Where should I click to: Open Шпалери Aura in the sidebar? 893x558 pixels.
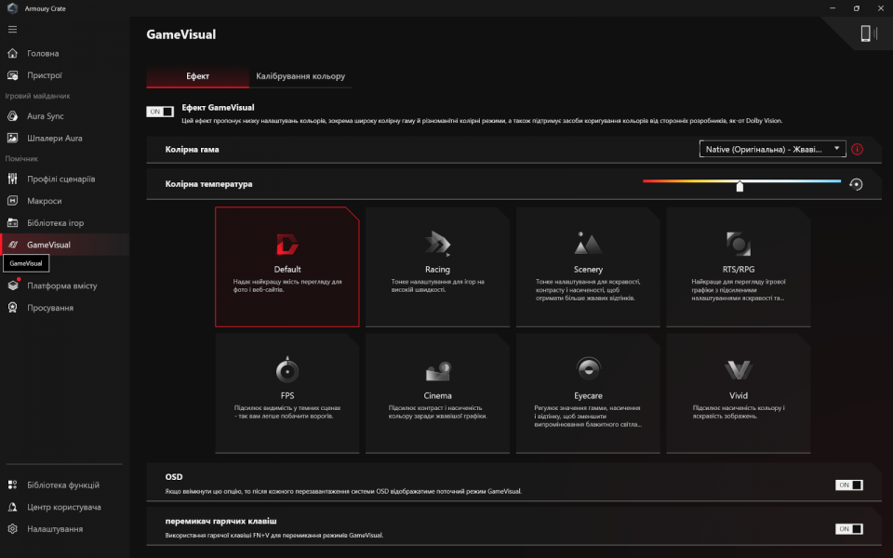point(64,139)
